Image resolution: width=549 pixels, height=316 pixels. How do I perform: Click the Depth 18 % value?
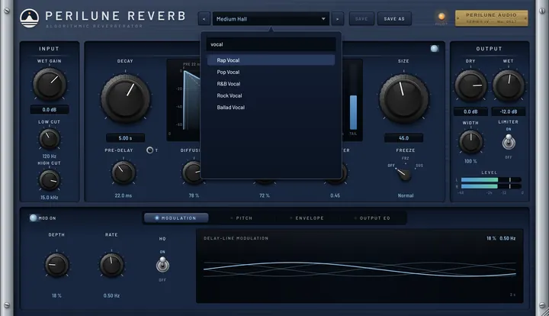pyautogui.click(x=56, y=295)
